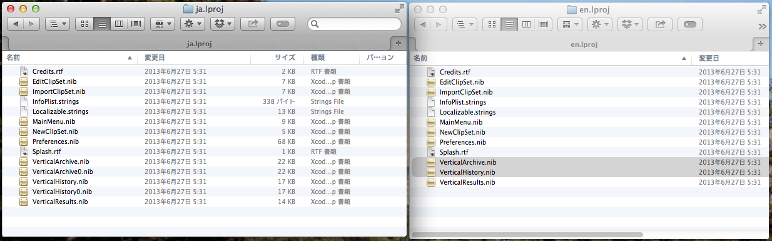This screenshot has width=772, height=241.
Task: Click Forward button in ja.lproj window
Action: pos(32,24)
